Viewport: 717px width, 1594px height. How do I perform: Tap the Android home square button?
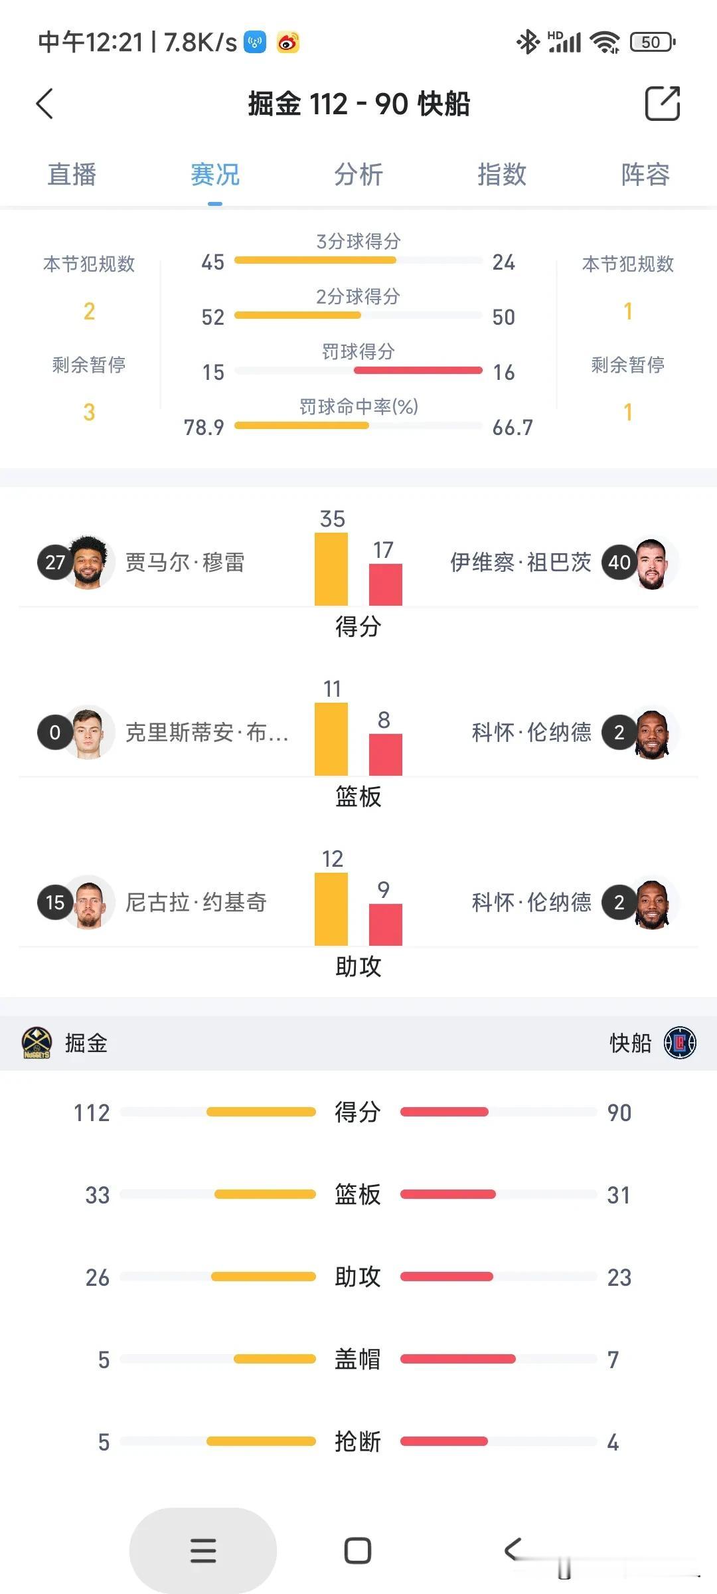tap(358, 1550)
